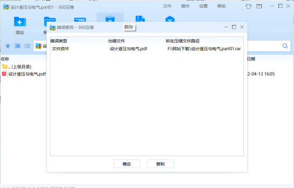Open the feedback message icon in title bar
Viewport: 294px width, 188px height.
[259, 7]
